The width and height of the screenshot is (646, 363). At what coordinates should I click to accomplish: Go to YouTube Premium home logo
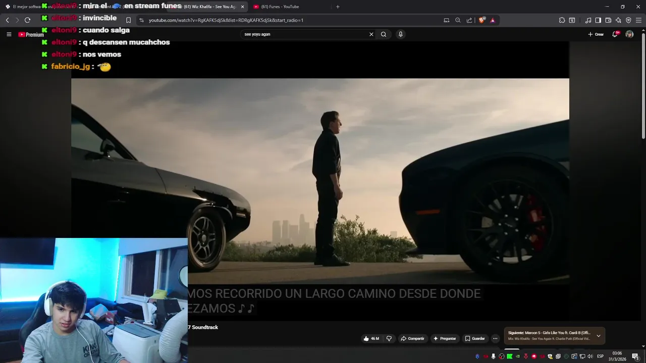[x=31, y=34]
